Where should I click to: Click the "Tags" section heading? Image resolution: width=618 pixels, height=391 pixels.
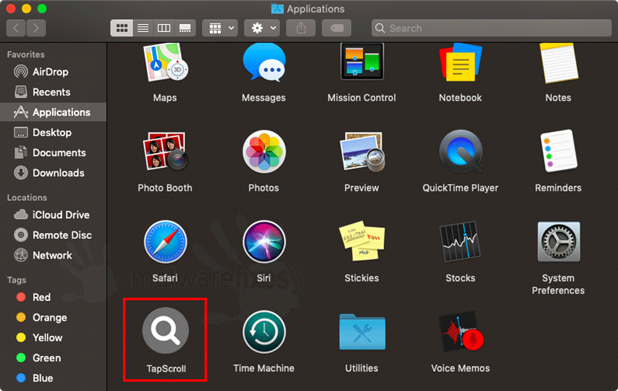[17, 280]
